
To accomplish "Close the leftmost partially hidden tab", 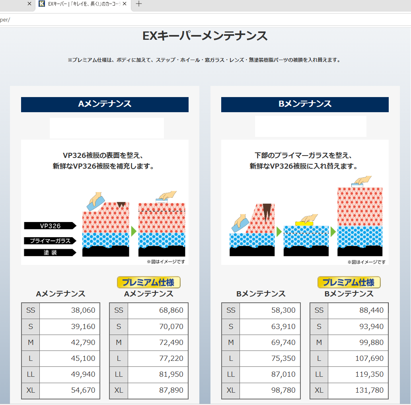I will [29, 4].
